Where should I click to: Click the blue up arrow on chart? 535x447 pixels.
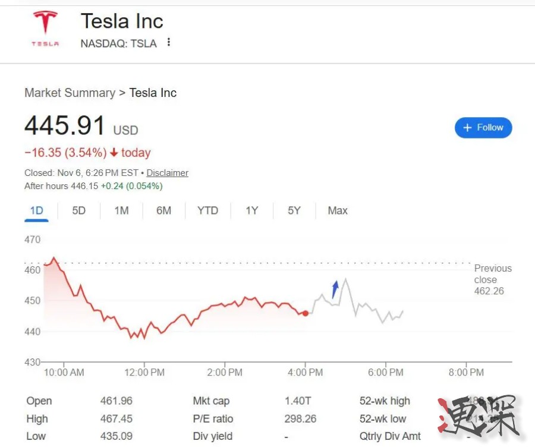tap(335, 289)
